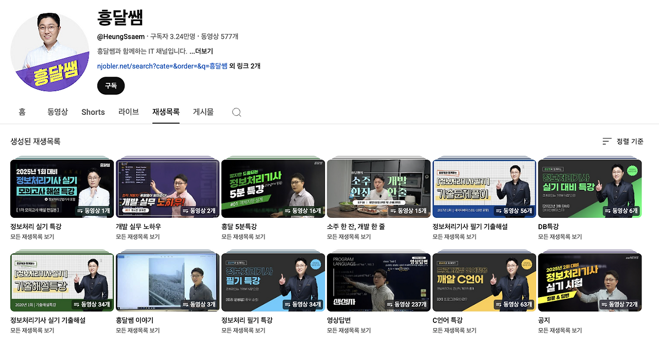Click the C언어 특강 title
This screenshot has height=344, width=659.
[447, 320]
